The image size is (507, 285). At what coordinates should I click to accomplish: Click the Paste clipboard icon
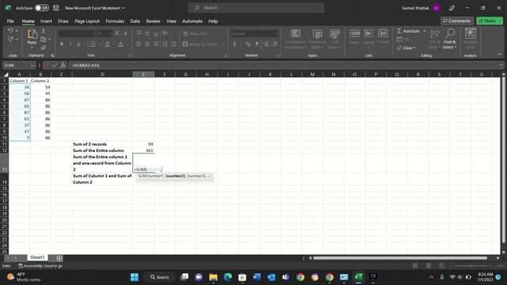point(32,34)
